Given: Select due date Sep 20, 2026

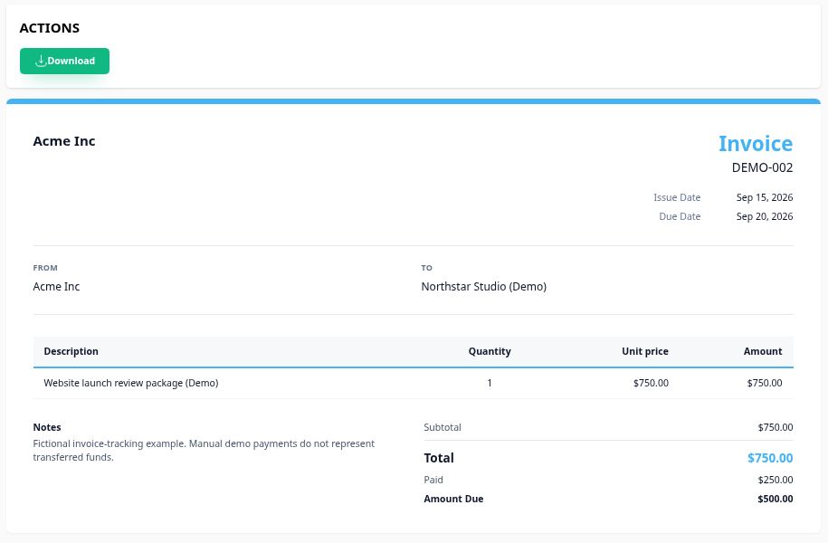Looking at the screenshot, I should click(x=765, y=216).
